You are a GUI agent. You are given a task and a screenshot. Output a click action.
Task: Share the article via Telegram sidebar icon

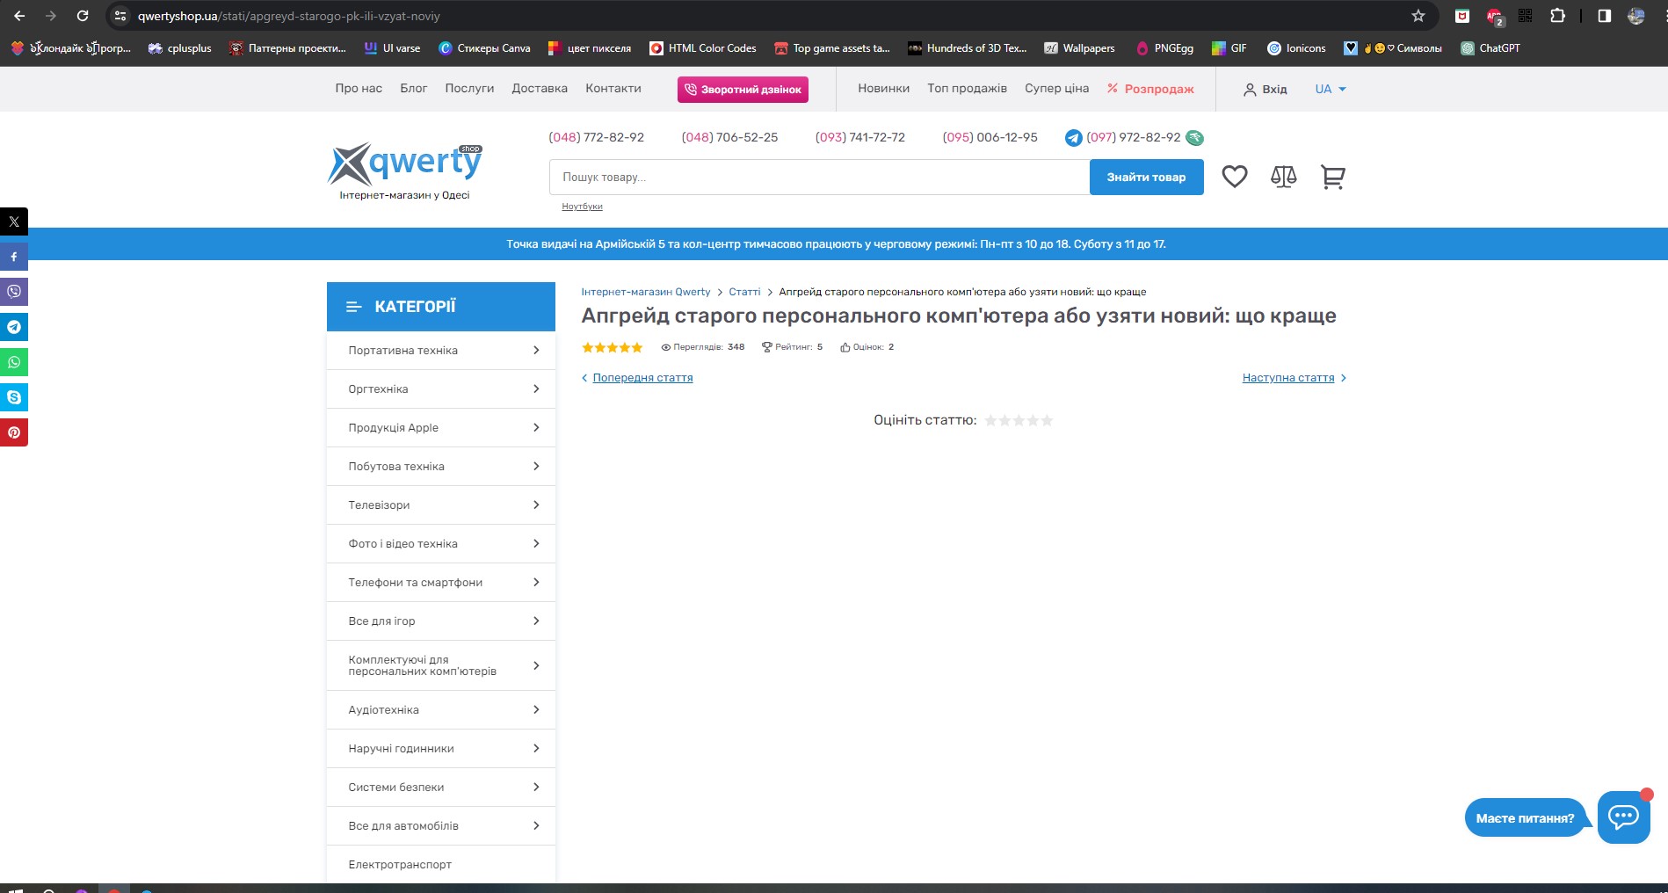[x=14, y=327]
